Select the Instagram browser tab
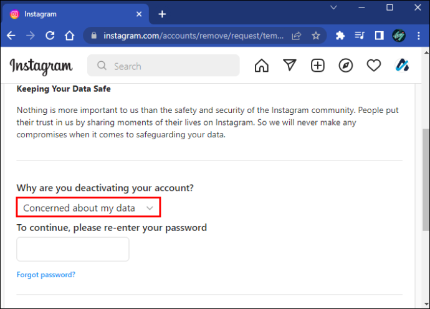Image resolution: width=430 pixels, height=309 pixels. (x=75, y=14)
